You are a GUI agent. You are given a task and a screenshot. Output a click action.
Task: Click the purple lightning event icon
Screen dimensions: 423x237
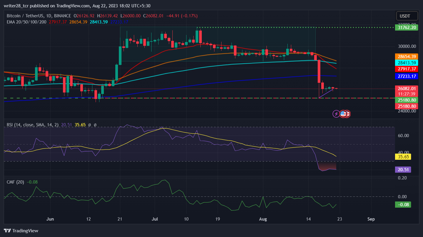pos(336,114)
